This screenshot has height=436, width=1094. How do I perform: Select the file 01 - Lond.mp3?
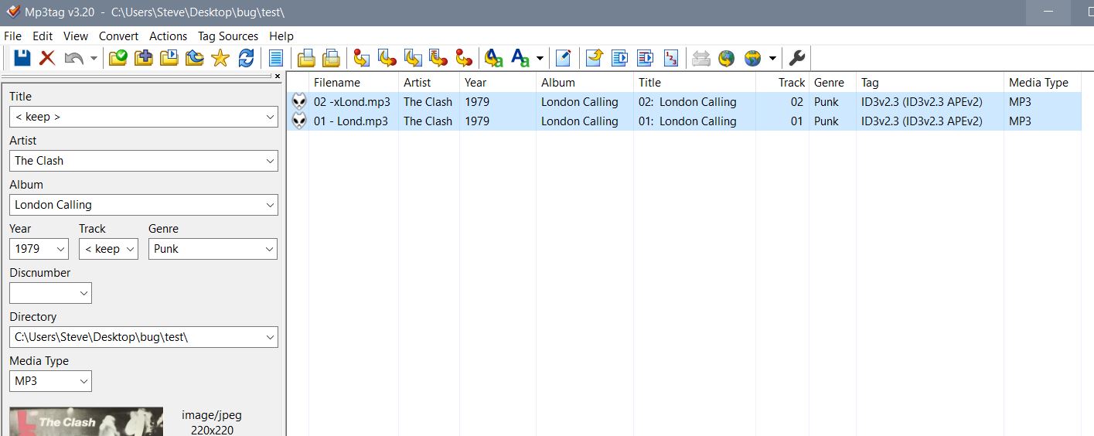[351, 121]
